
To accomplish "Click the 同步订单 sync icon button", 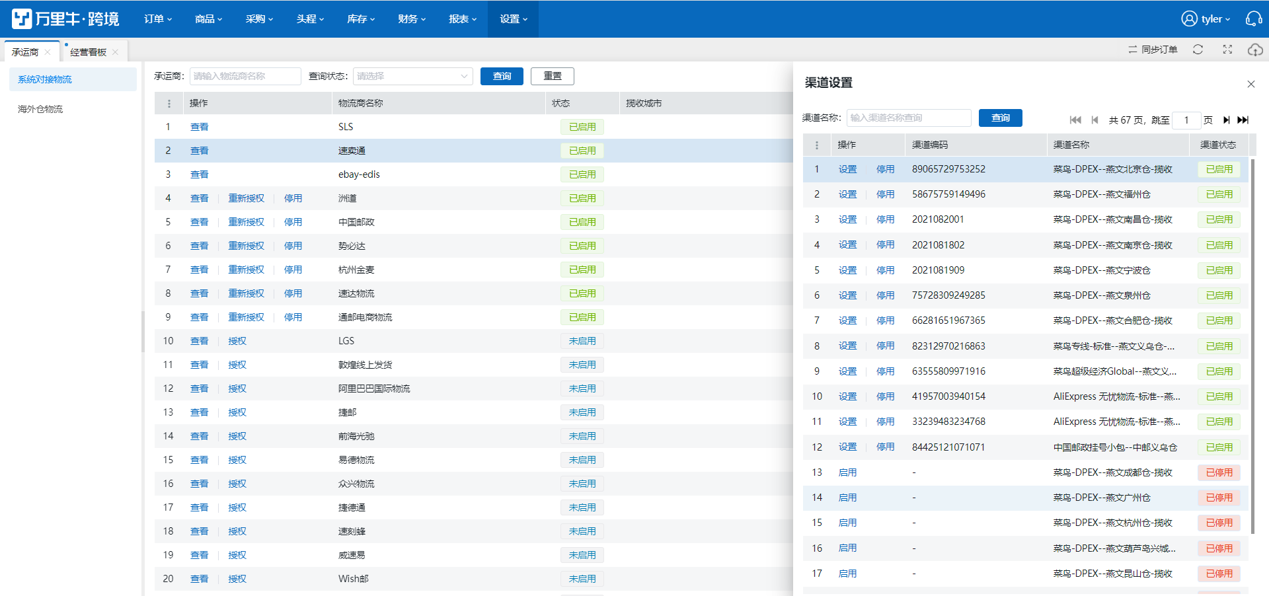I will (x=1153, y=50).
